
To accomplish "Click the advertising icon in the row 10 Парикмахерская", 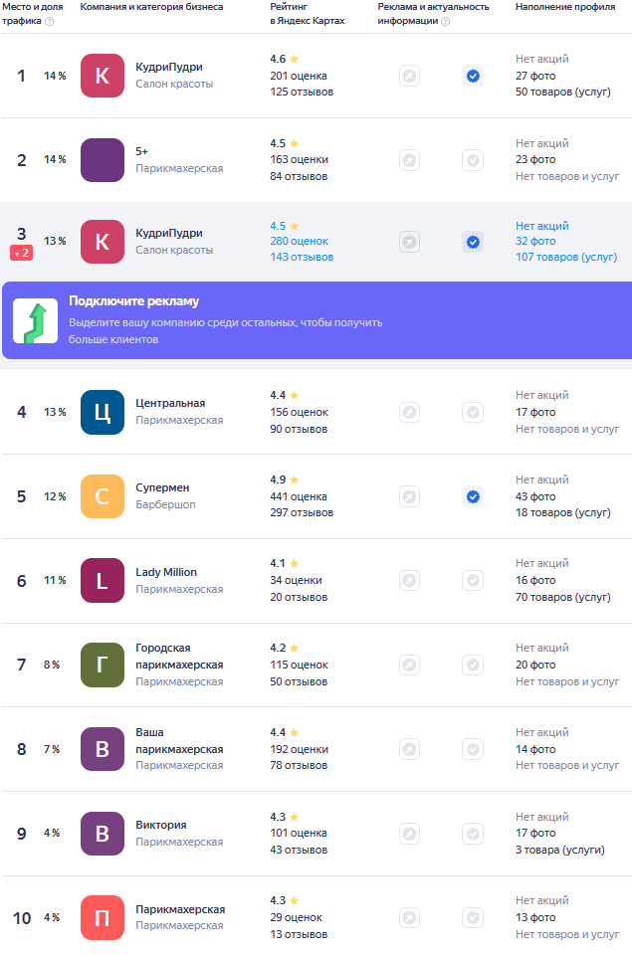I will 409,917.
